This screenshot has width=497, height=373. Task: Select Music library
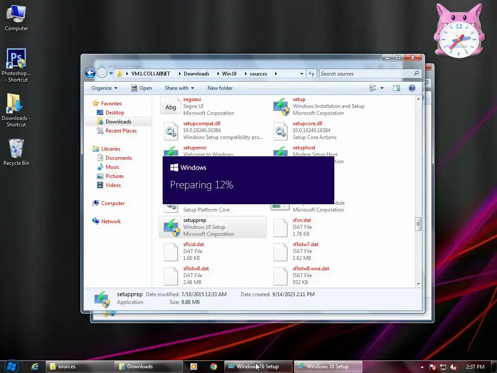click(x=108, y=167)
